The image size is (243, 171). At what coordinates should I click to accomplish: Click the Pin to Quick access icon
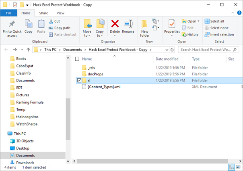pos(12,24)
